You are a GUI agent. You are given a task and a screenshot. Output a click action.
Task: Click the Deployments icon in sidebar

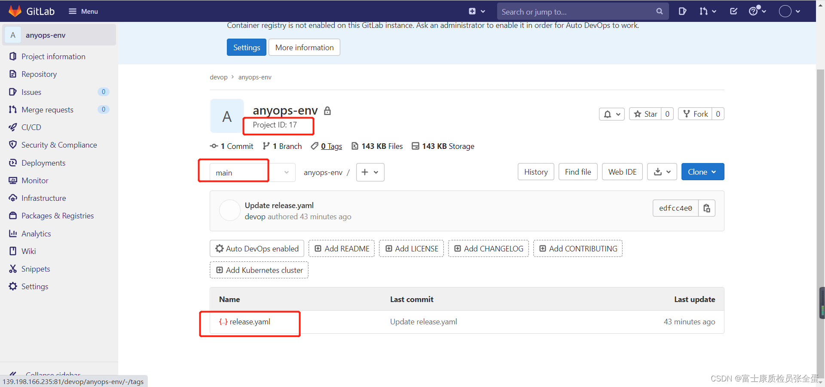[13, 163]
